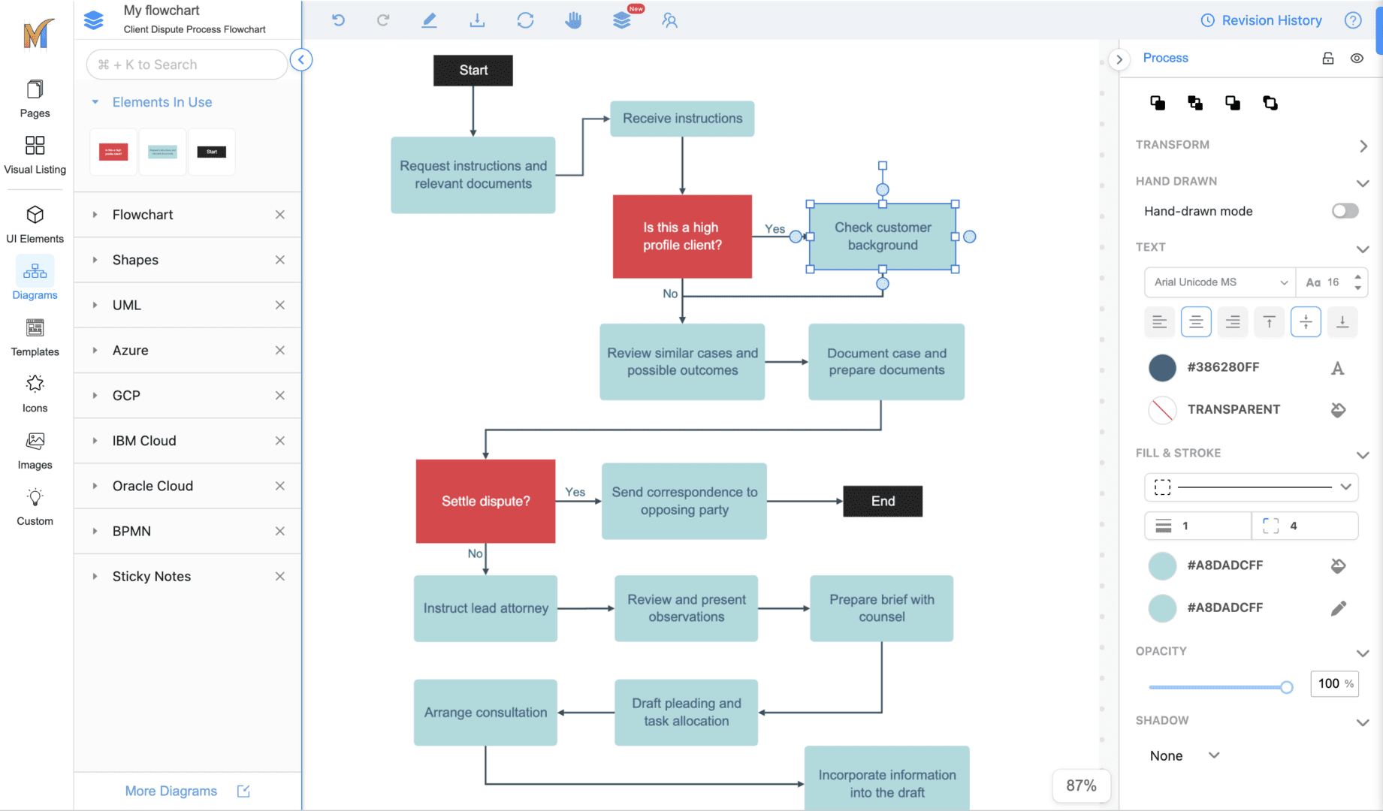Apply middle vertical text alignment
Screen dimensions: 1383x811
[1306, 321]
